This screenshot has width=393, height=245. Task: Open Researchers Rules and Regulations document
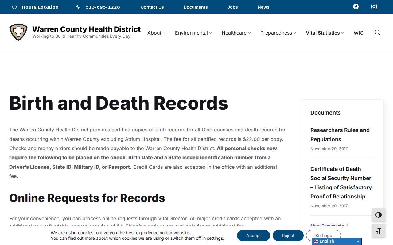[x=340, y=135]
